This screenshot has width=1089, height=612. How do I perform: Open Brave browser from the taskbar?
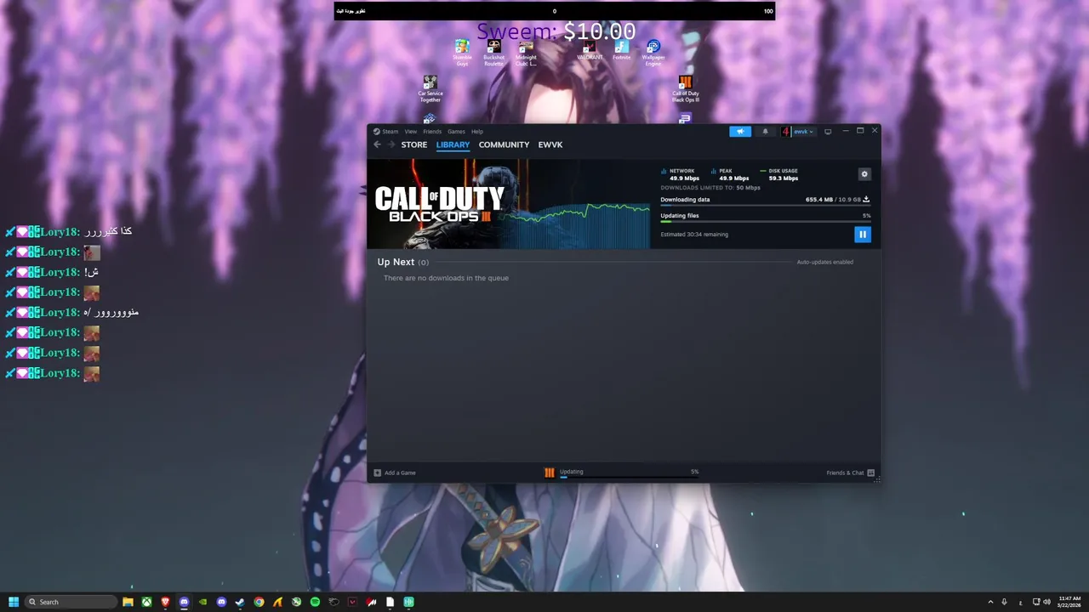(x=165, y=602)
